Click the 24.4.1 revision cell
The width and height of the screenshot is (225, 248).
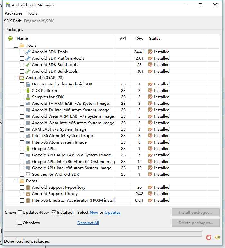click(x=139, y=52)
